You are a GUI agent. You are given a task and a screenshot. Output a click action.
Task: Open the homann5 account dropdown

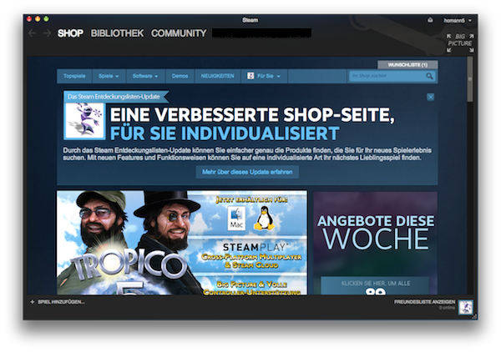click(x=458, y=20)
